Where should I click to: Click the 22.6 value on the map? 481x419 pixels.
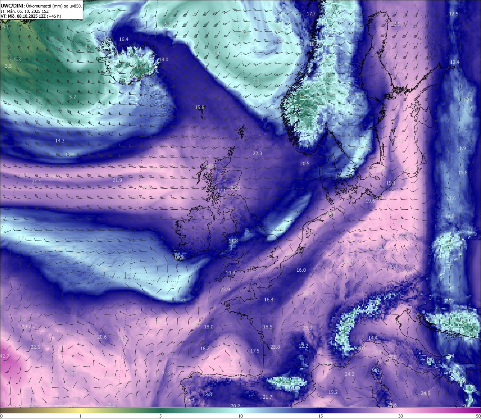coord(35,347)
